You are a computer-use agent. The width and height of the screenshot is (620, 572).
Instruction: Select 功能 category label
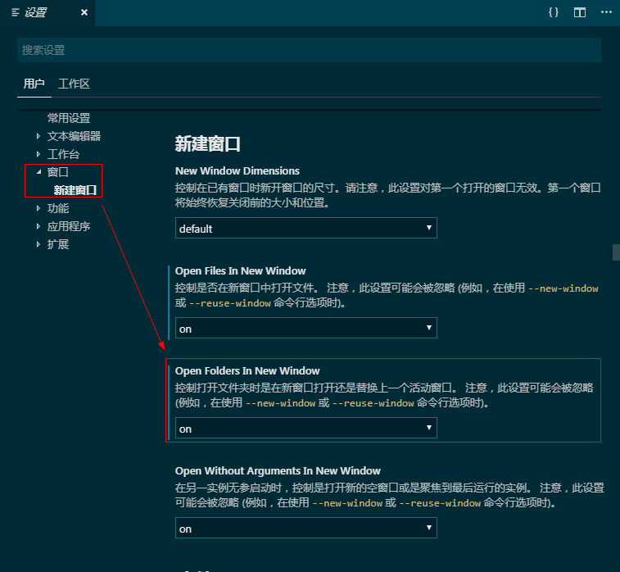point(57,208)
